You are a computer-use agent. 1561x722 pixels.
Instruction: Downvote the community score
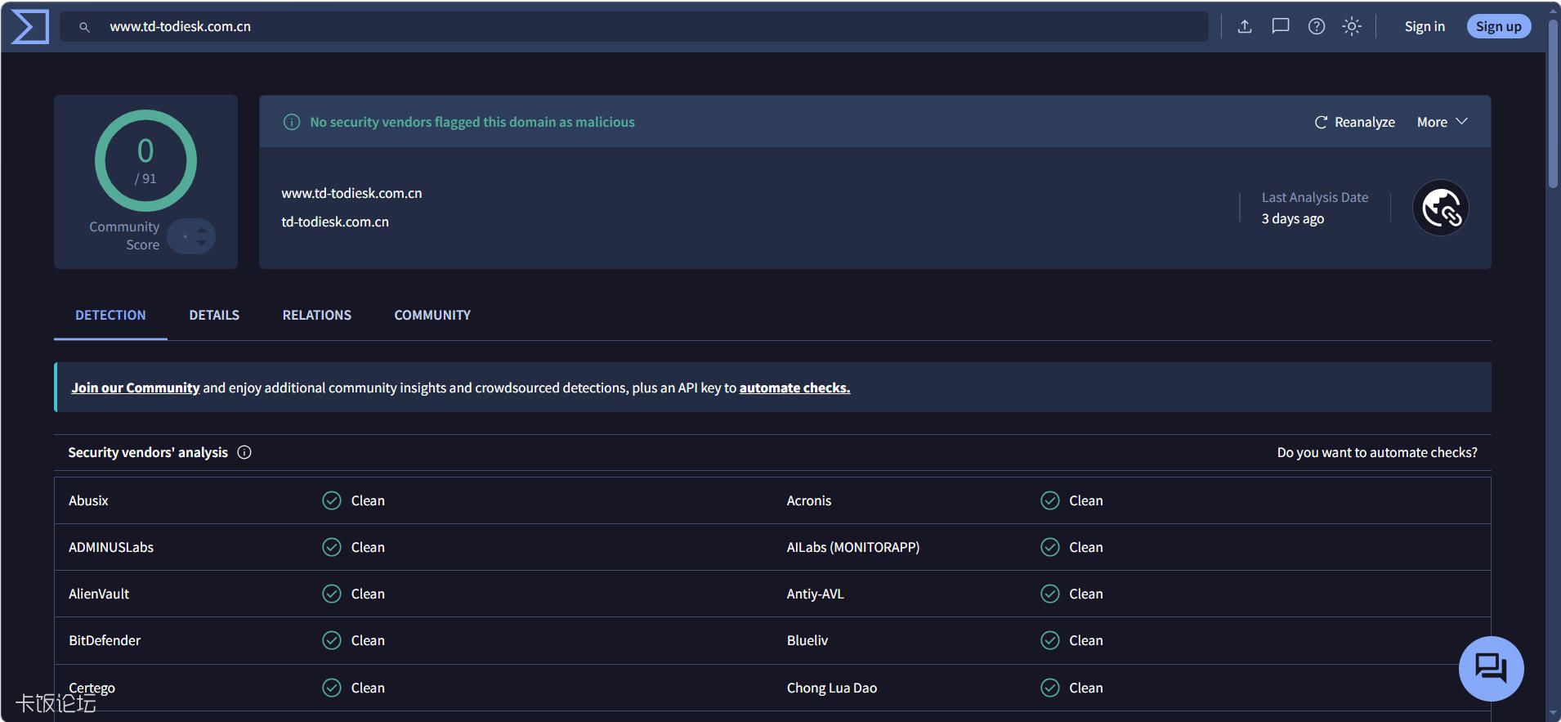pyautogui.click(x=201, y=243)
